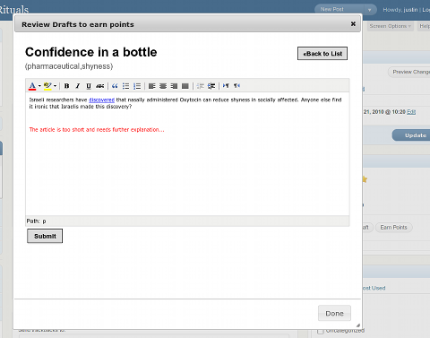Tick the Uncategorized checkbox
The width and height of the screenshot is (430, 338).
321,331
